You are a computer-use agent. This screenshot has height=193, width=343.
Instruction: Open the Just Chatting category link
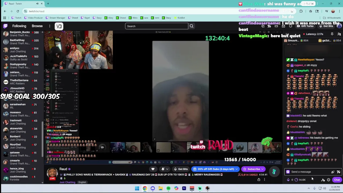click(x=67, y=182)
